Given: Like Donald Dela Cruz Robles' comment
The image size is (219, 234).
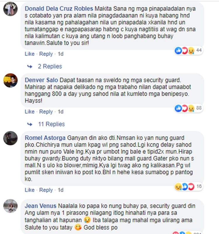Looking at the screenshot, I should (x=30, y=54).
